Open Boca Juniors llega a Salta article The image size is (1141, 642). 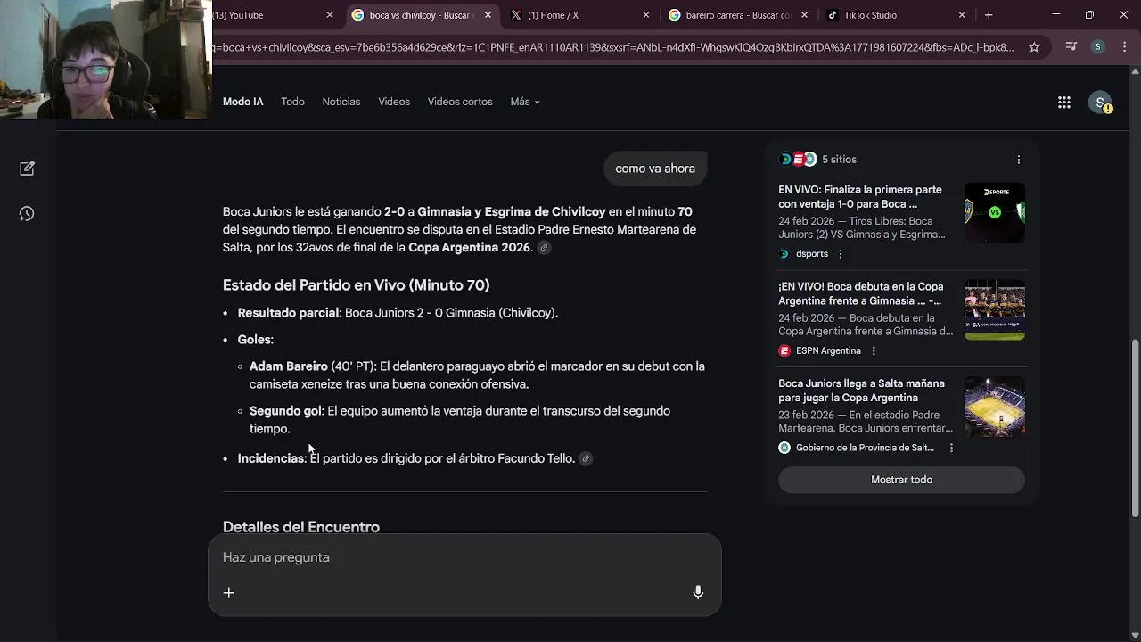coord(861,391)
